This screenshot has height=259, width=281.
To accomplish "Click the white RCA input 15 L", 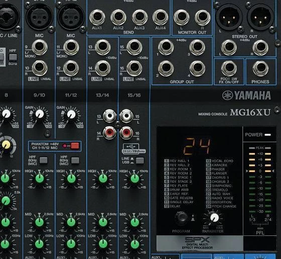I will coord(126,116).
